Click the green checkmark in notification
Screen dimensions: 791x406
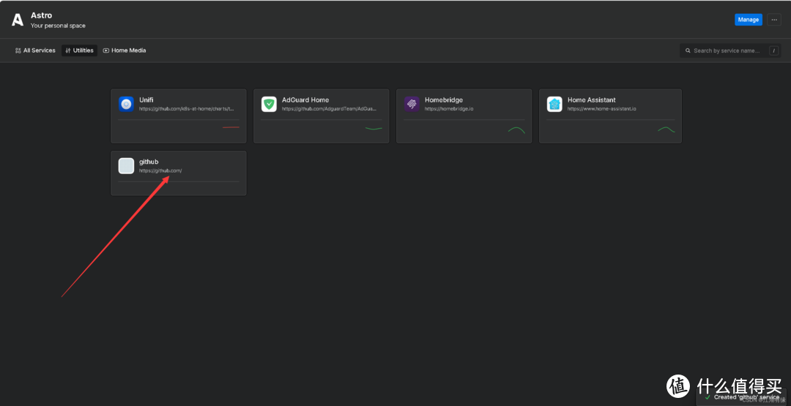708,397
